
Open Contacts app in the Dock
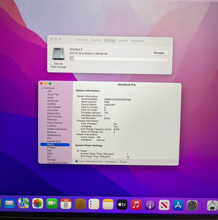tap(80, 204)
